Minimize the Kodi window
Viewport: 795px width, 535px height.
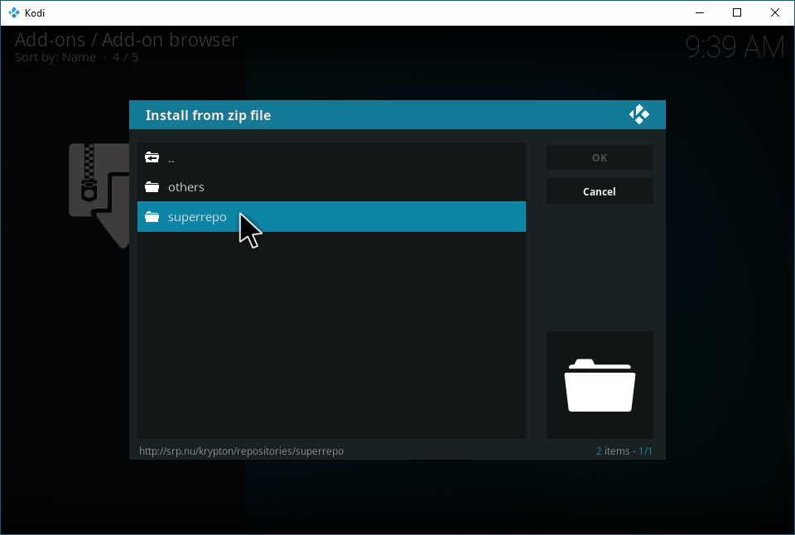[x=700, y=12]
